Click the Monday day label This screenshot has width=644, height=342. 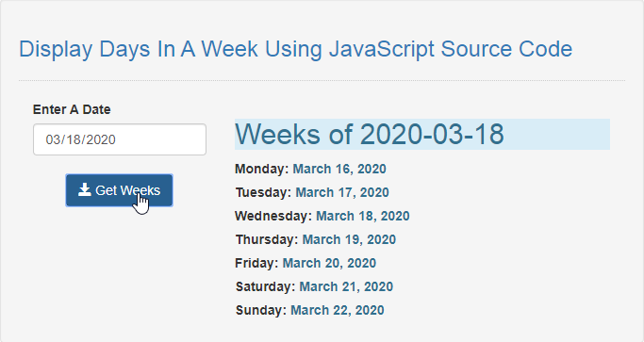tap(262, 169)
